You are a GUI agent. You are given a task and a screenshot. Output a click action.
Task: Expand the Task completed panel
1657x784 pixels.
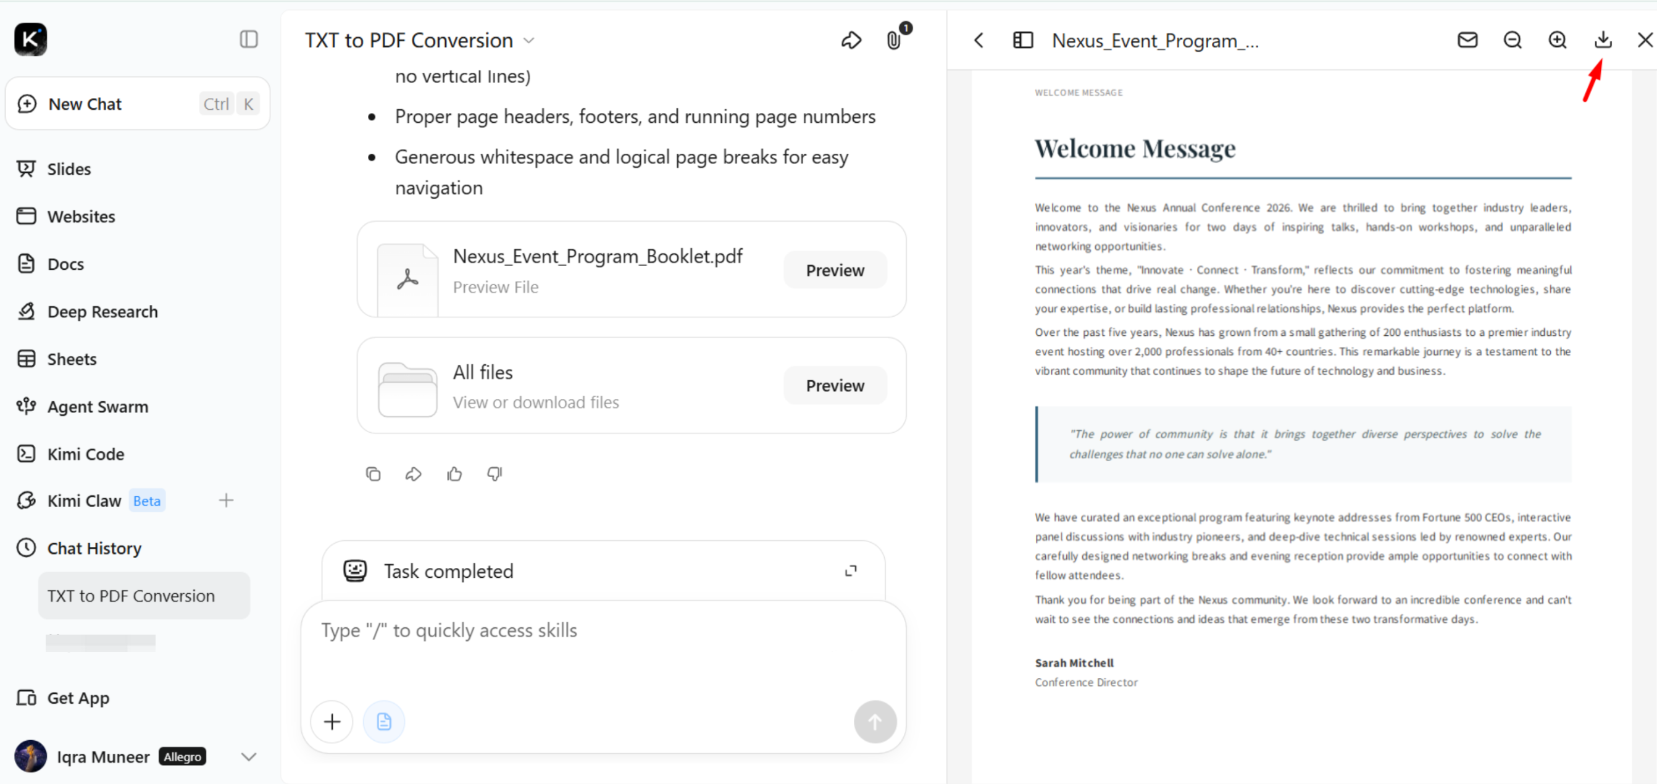pos(850,570)
